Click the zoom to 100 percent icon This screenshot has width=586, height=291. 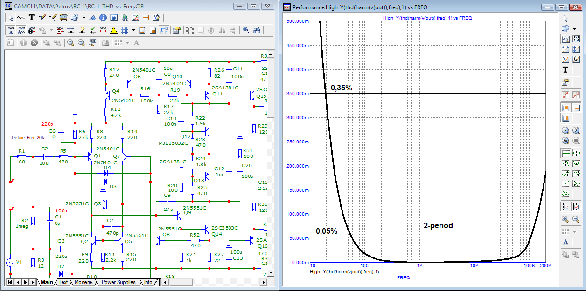point(92,42)
